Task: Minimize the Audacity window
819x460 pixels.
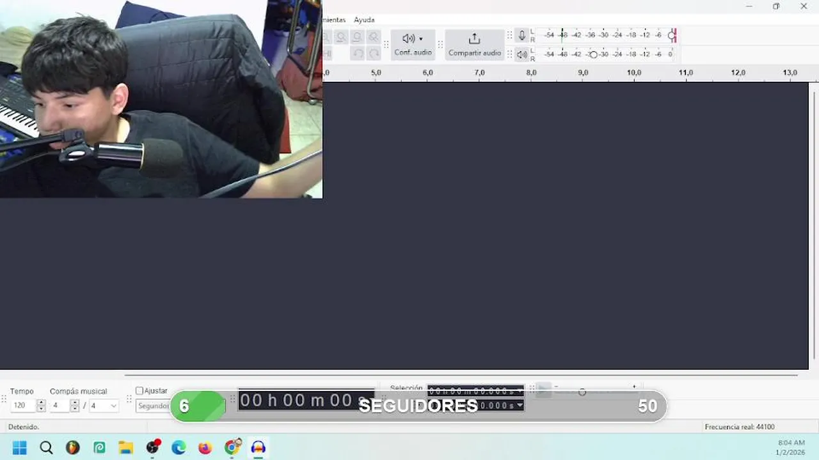Action: click(x=749, y=6)
